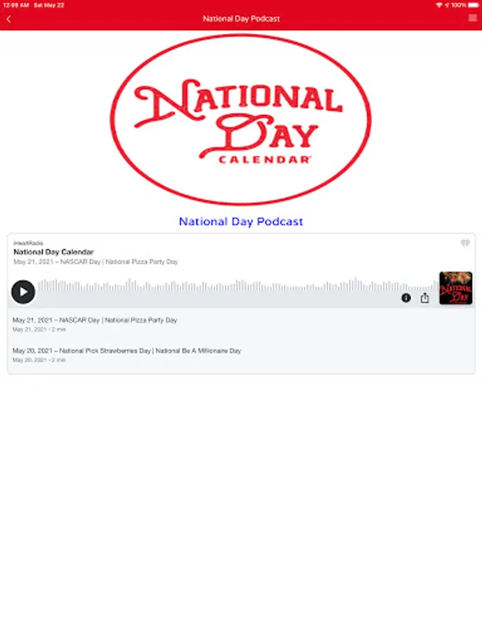This screenshot has width=482, height=643.
Task: Click the battery indicator in status bar
Action: (x=473, y=5)
